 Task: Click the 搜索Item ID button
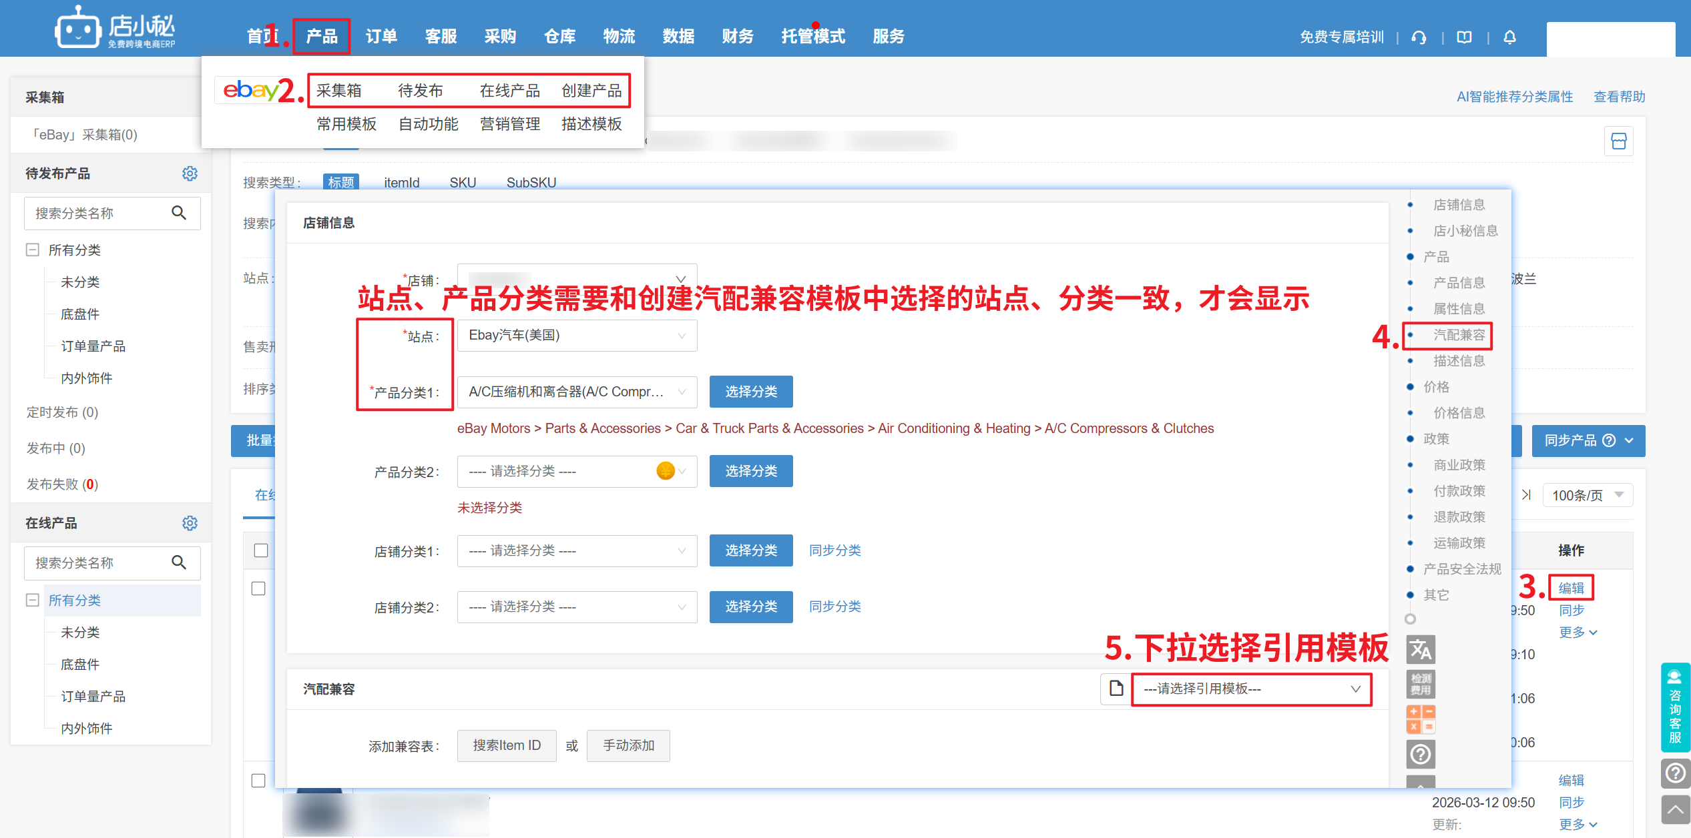pos(506,745)
